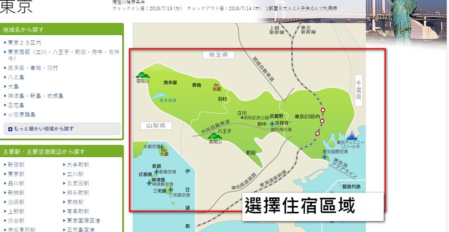449x232 pixels.
Task: Open the 五反田駅 station link
Action: (78, 183)
